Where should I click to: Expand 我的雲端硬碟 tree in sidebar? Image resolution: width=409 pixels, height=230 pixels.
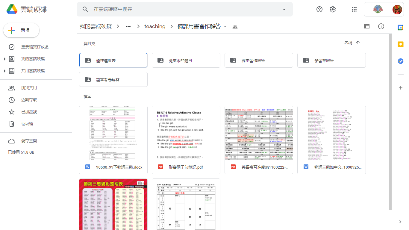coord(5,59)
